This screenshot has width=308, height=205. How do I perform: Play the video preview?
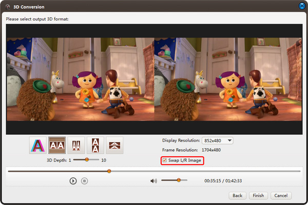[x=73, y=181]
